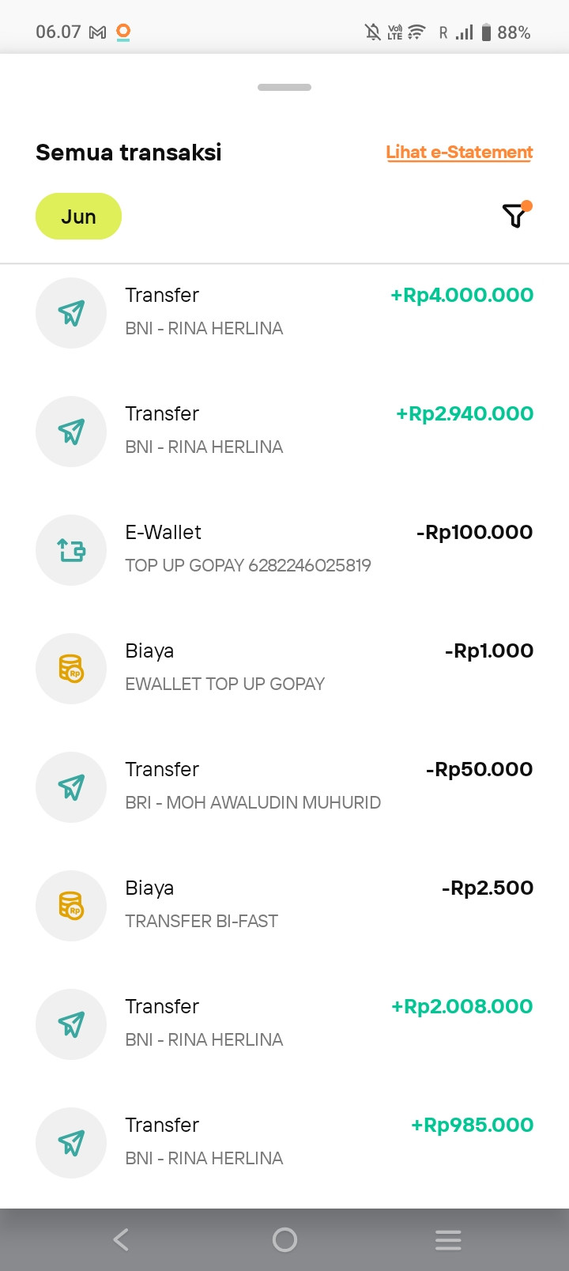Tap the bottom sheet drag handle
Screen dimensions: 569x1271
(284, 87)
